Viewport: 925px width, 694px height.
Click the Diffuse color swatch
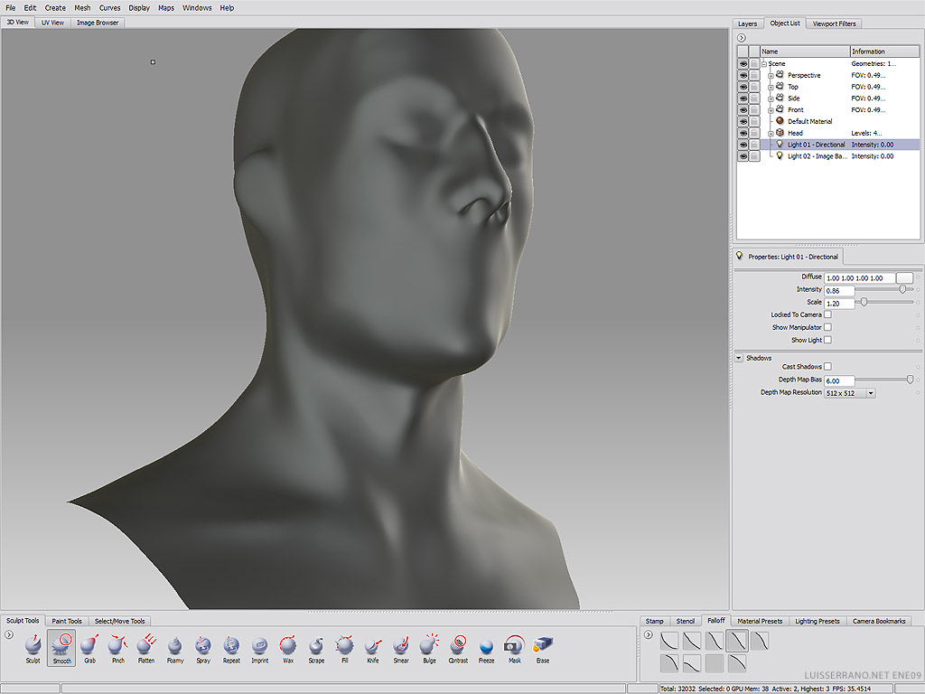pyautogui.click(x=904, y=278)
